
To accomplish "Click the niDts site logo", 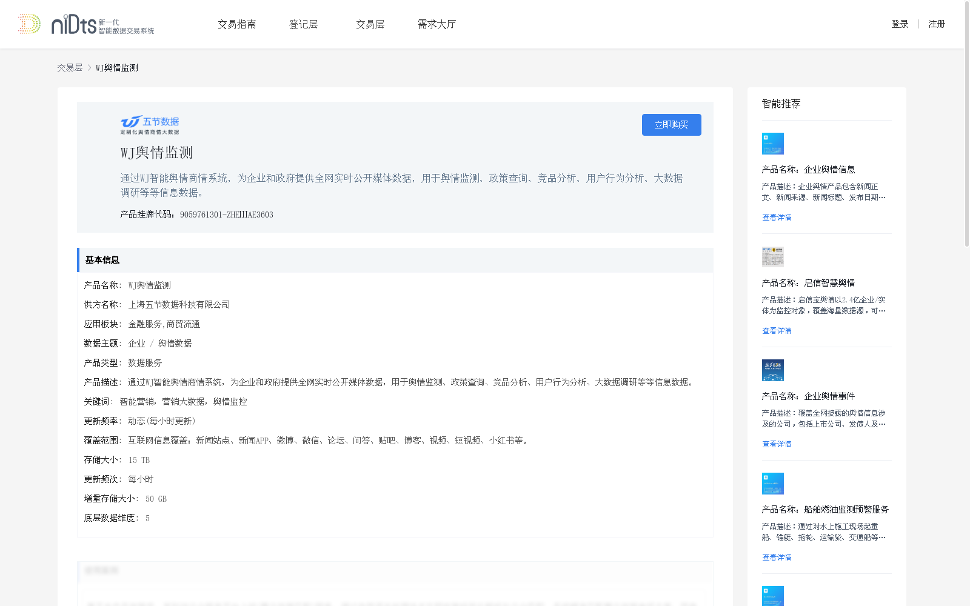I will pos(86,24).
